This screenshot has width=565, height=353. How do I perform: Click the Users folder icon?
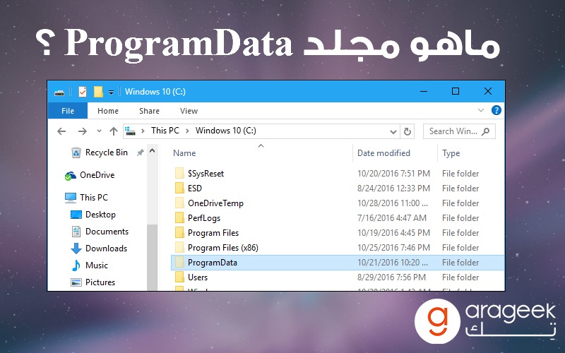pos(179,277)
